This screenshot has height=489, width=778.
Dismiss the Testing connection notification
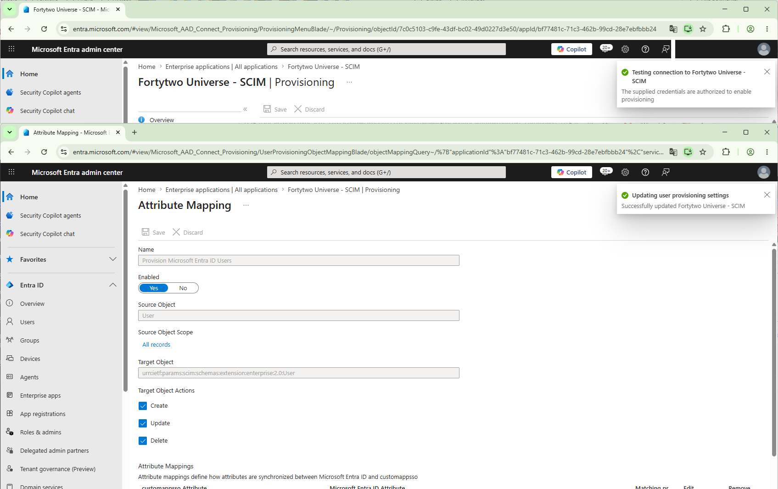coord(767,72)
